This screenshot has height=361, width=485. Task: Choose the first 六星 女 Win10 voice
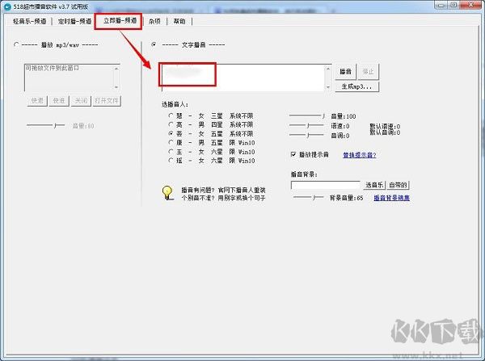pos(171,152)
